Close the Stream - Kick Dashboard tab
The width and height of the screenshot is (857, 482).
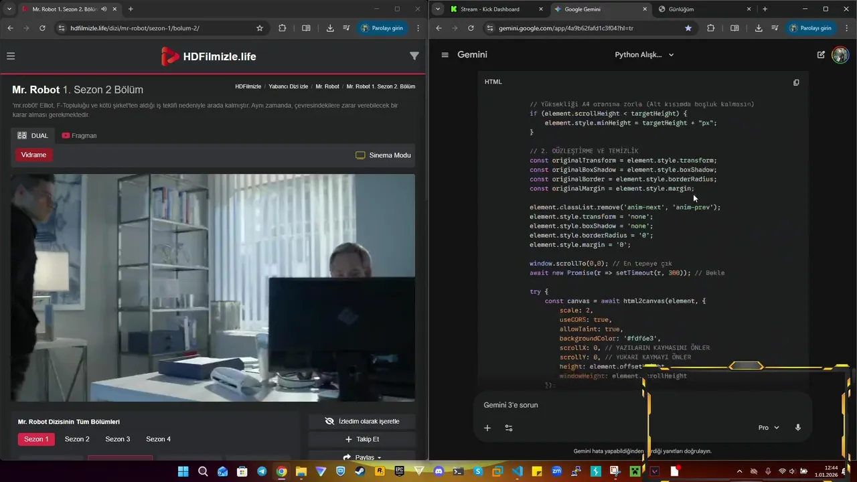(x=541, y=9)
